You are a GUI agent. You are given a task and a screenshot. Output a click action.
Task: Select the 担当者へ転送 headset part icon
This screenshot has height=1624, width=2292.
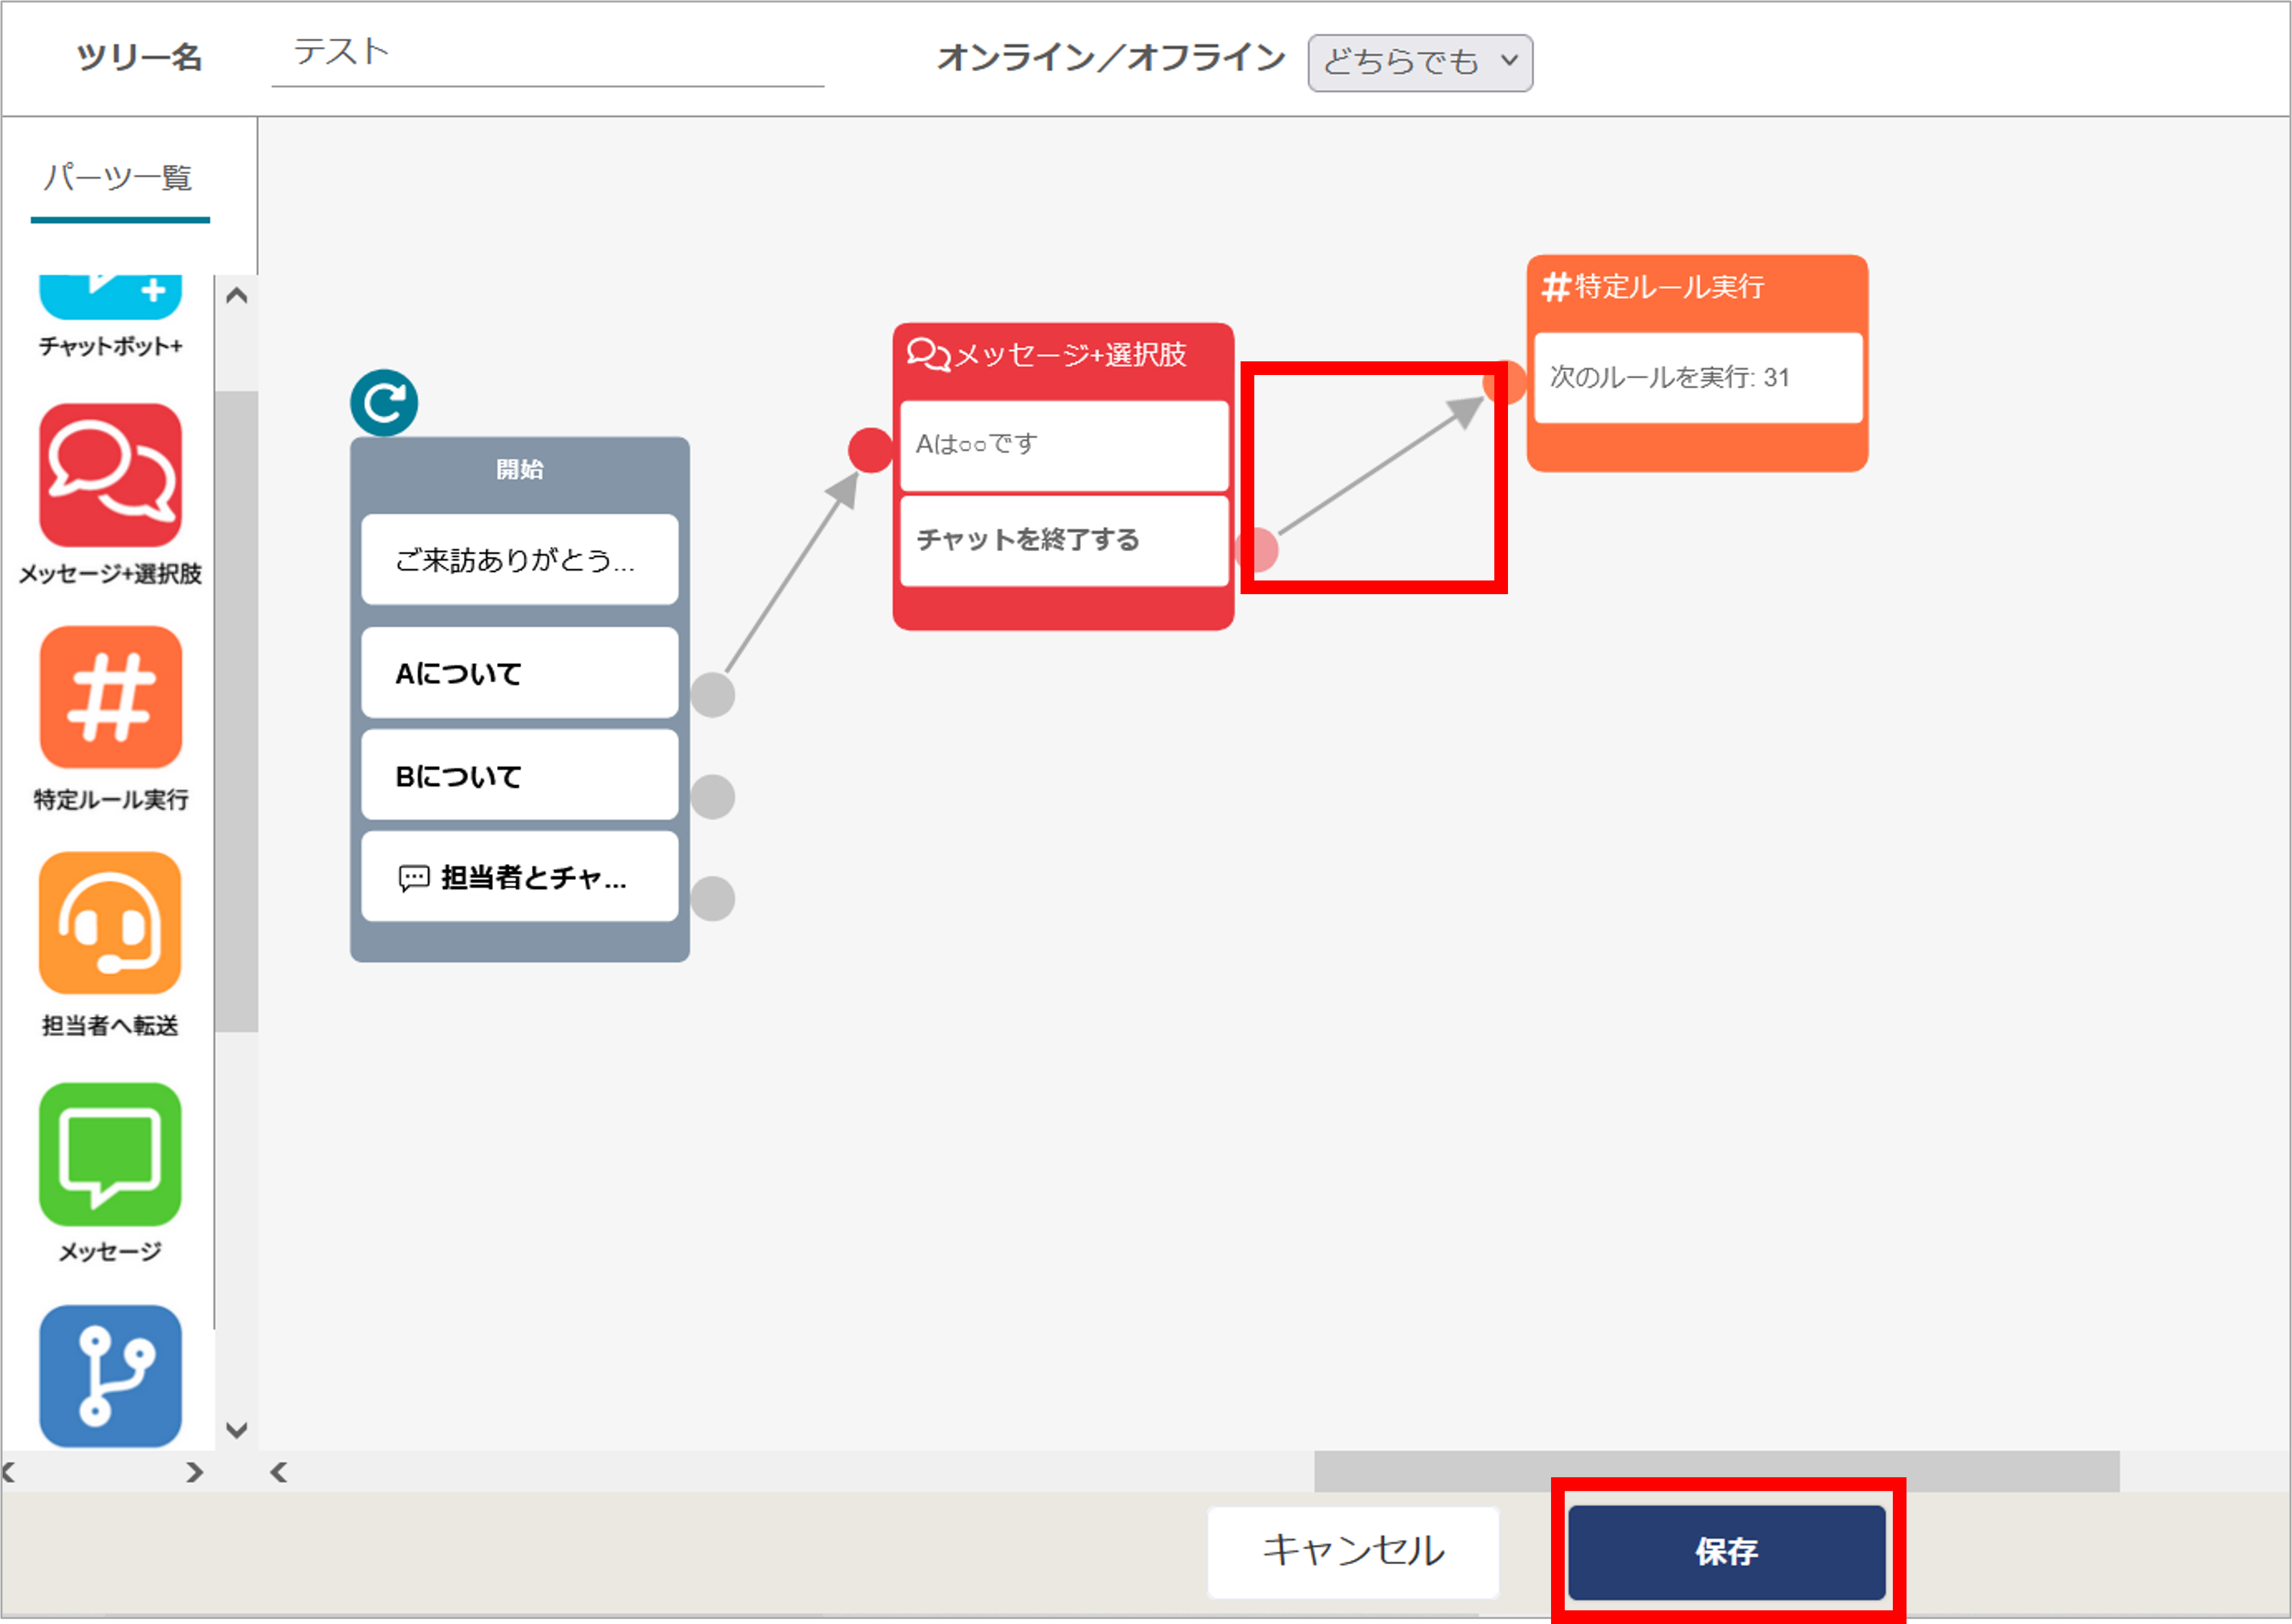[110, 923]
